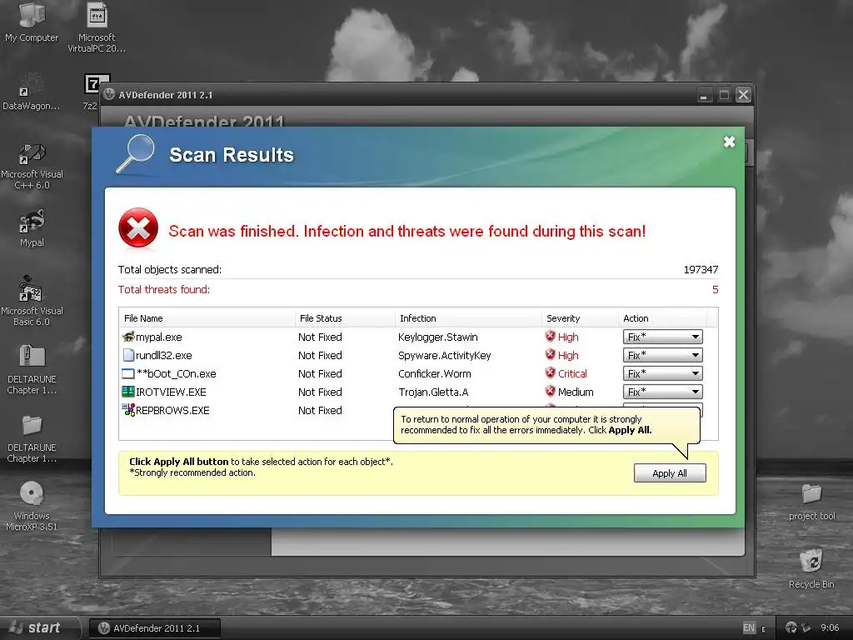Click the IROTVIEW.EXE file icon
This screenshot has width=853, height=640.
coord(128,392)
